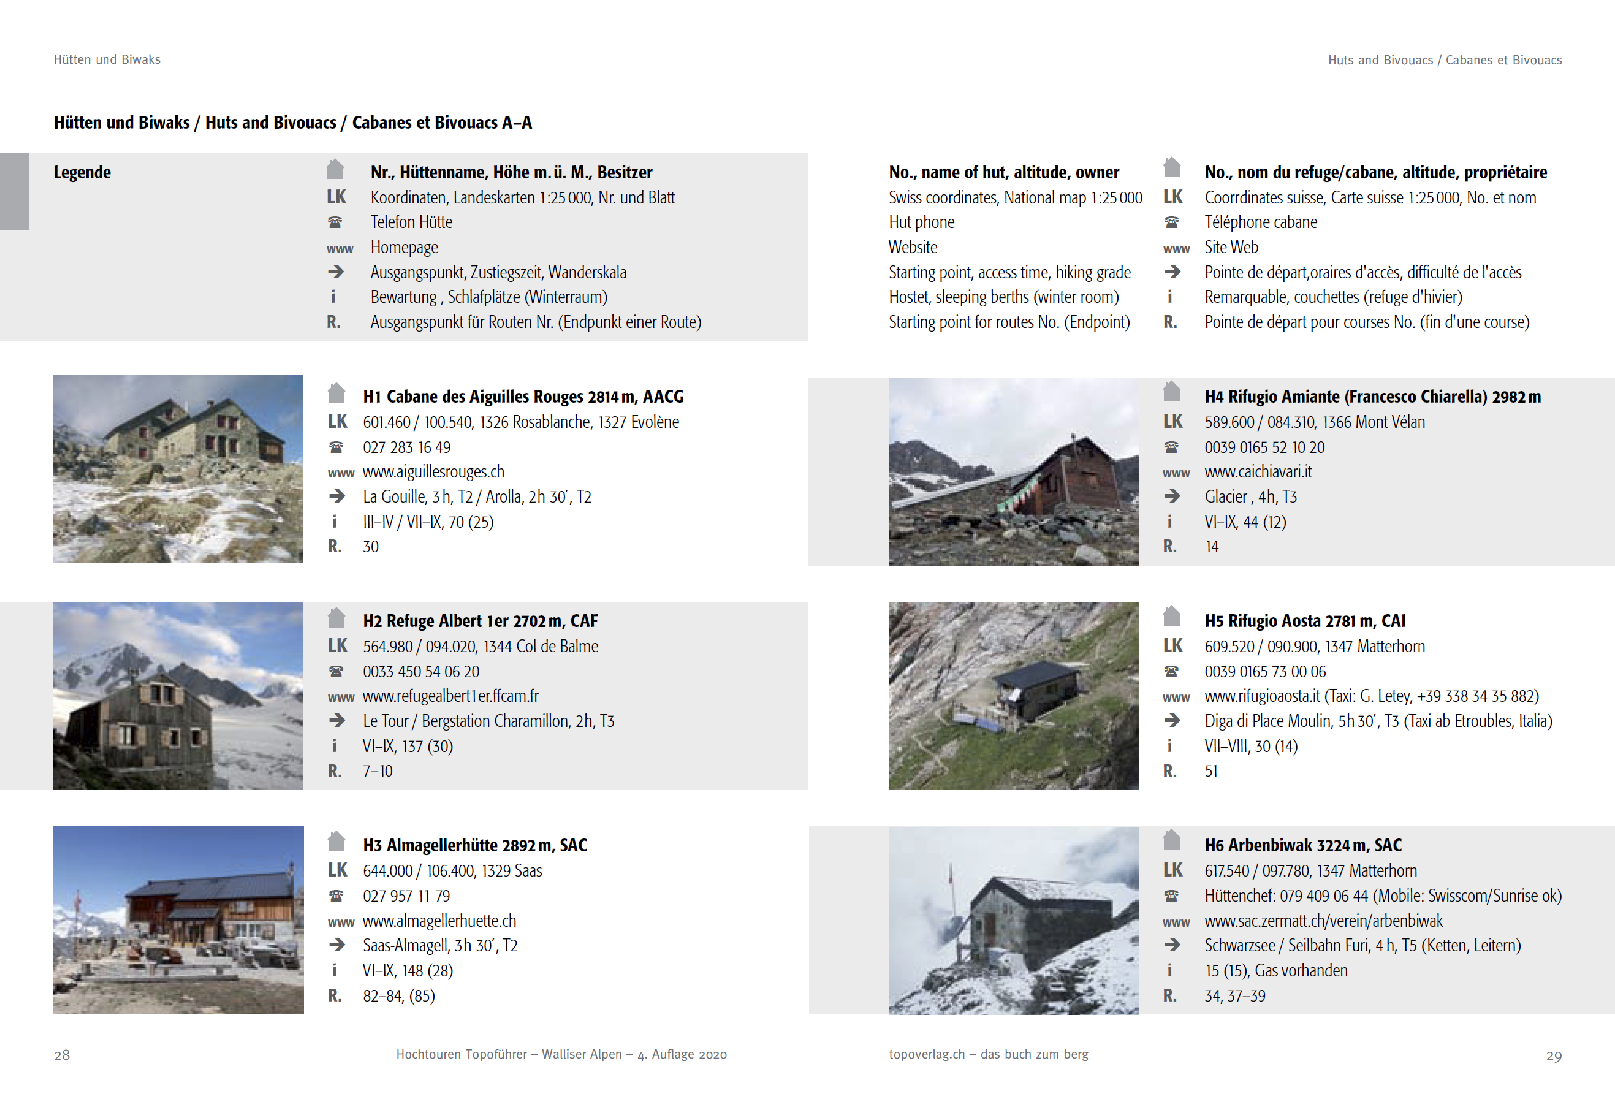Image resolution: width=1615 pixels, height=1118 pixels.
Task: Click the arrow icon before Diga di Place Moulin
Action: click(x=1172, y=720)
